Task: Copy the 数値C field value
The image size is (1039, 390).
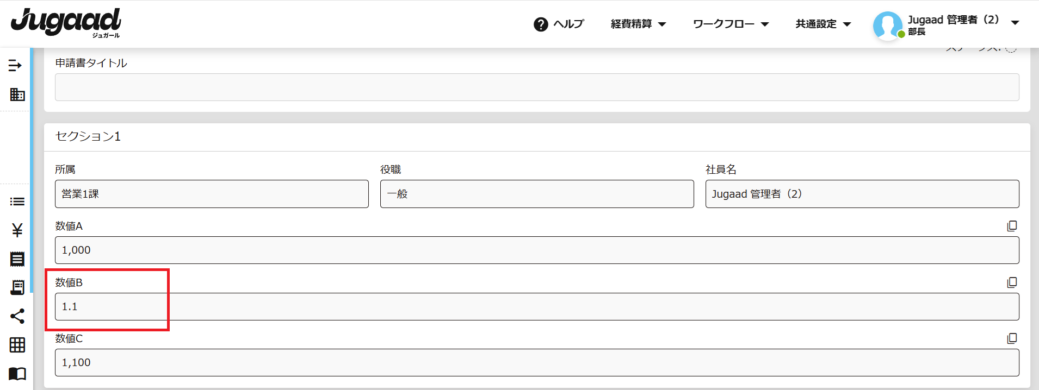Action: coord(1012,338)
